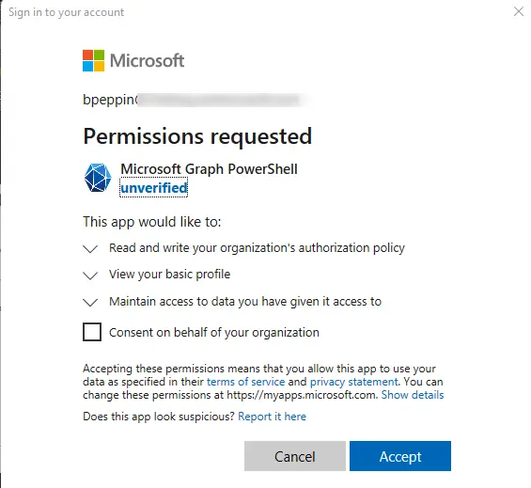Accept the requested permissions
The height and width of the screenshot is (488, 531).
click(x=400, y=456)
